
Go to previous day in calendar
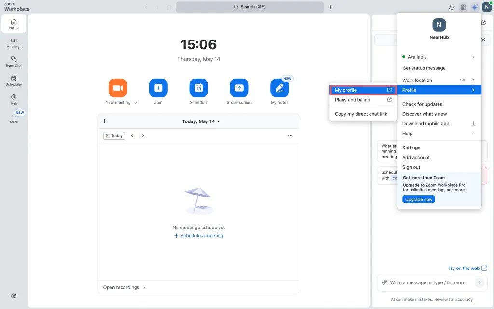[x=132, y=135]
